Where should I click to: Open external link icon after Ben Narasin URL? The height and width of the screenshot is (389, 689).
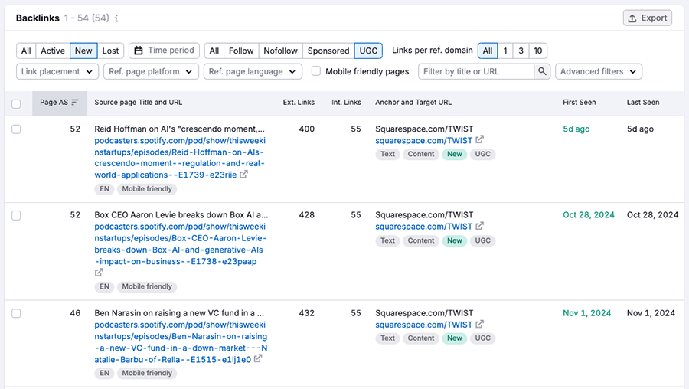(258, 358)
